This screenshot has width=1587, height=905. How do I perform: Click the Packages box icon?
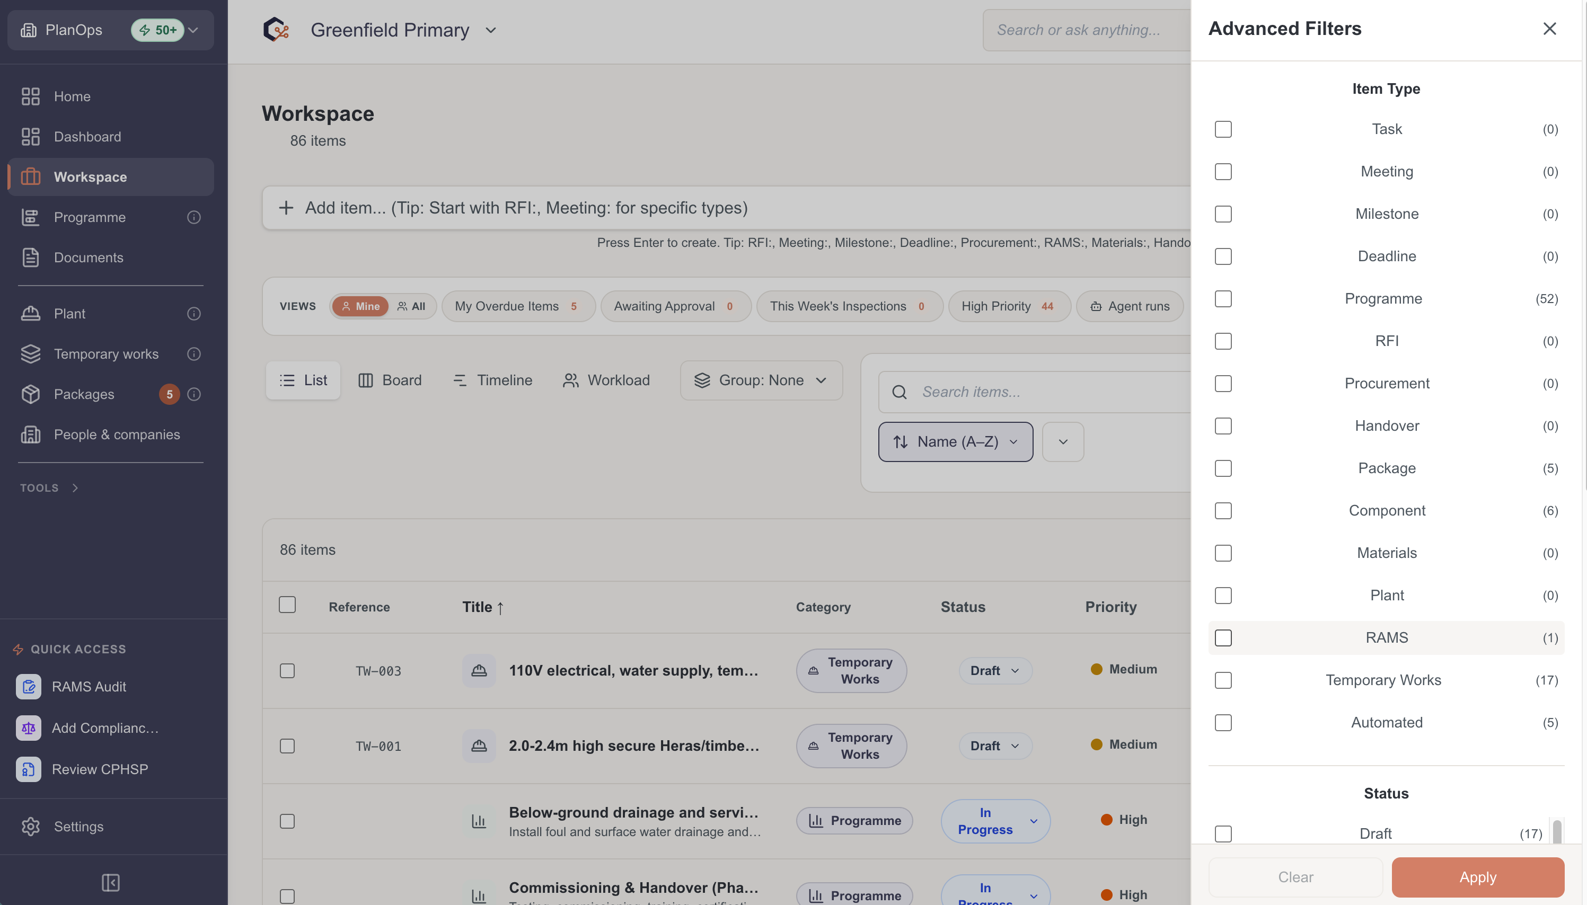click(x=30, y=394)
